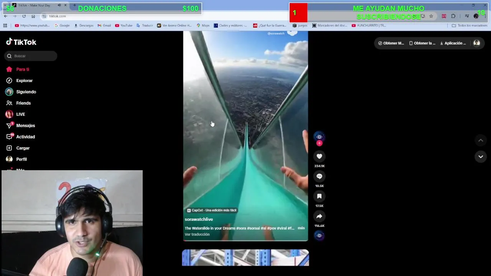Image resolution: width=491 pixels, height=276 pixels.
Task: Reload the page
Action: [24, 16]
